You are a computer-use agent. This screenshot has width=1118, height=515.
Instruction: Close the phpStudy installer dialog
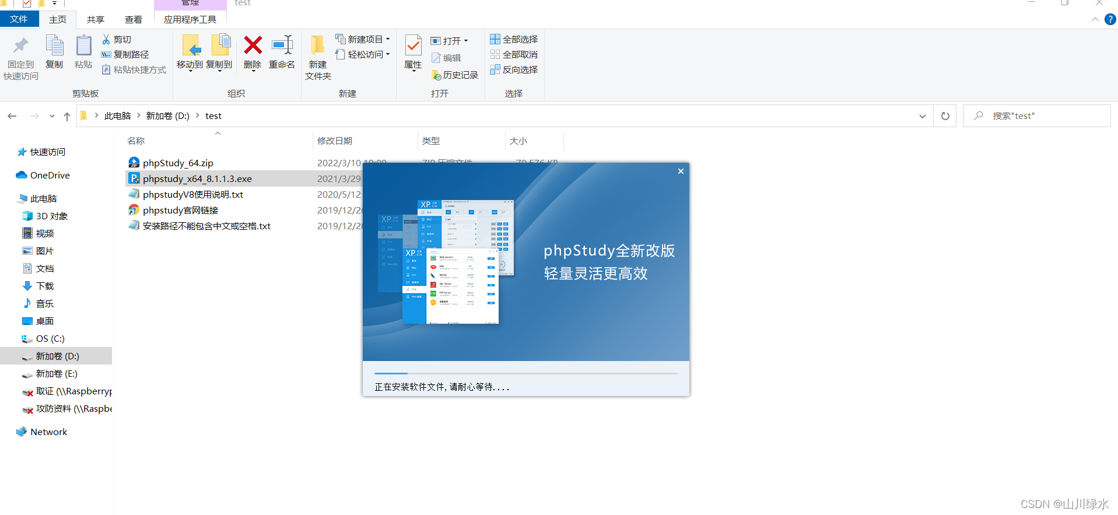pyautogui.click(x=681, y=171)
